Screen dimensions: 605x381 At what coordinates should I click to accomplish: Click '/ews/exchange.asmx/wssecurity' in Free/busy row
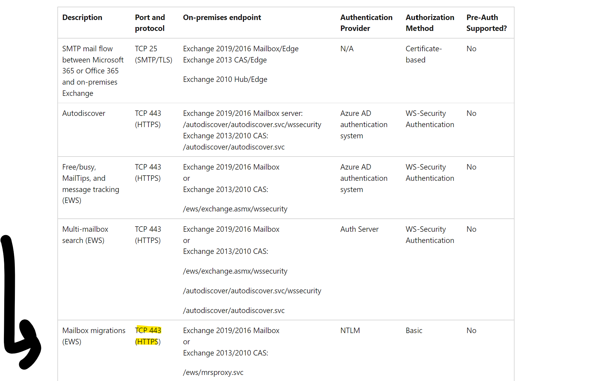tap(235, 209)
